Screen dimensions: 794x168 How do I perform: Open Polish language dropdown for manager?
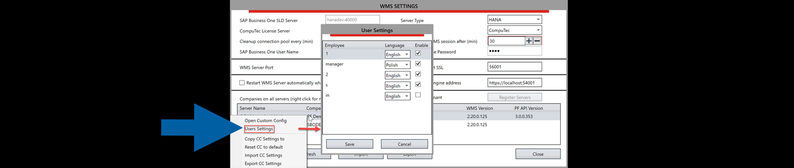(x=397, y=65)
